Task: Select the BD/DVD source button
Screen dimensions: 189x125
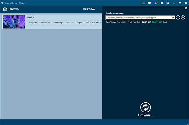Action: (14, 9)
